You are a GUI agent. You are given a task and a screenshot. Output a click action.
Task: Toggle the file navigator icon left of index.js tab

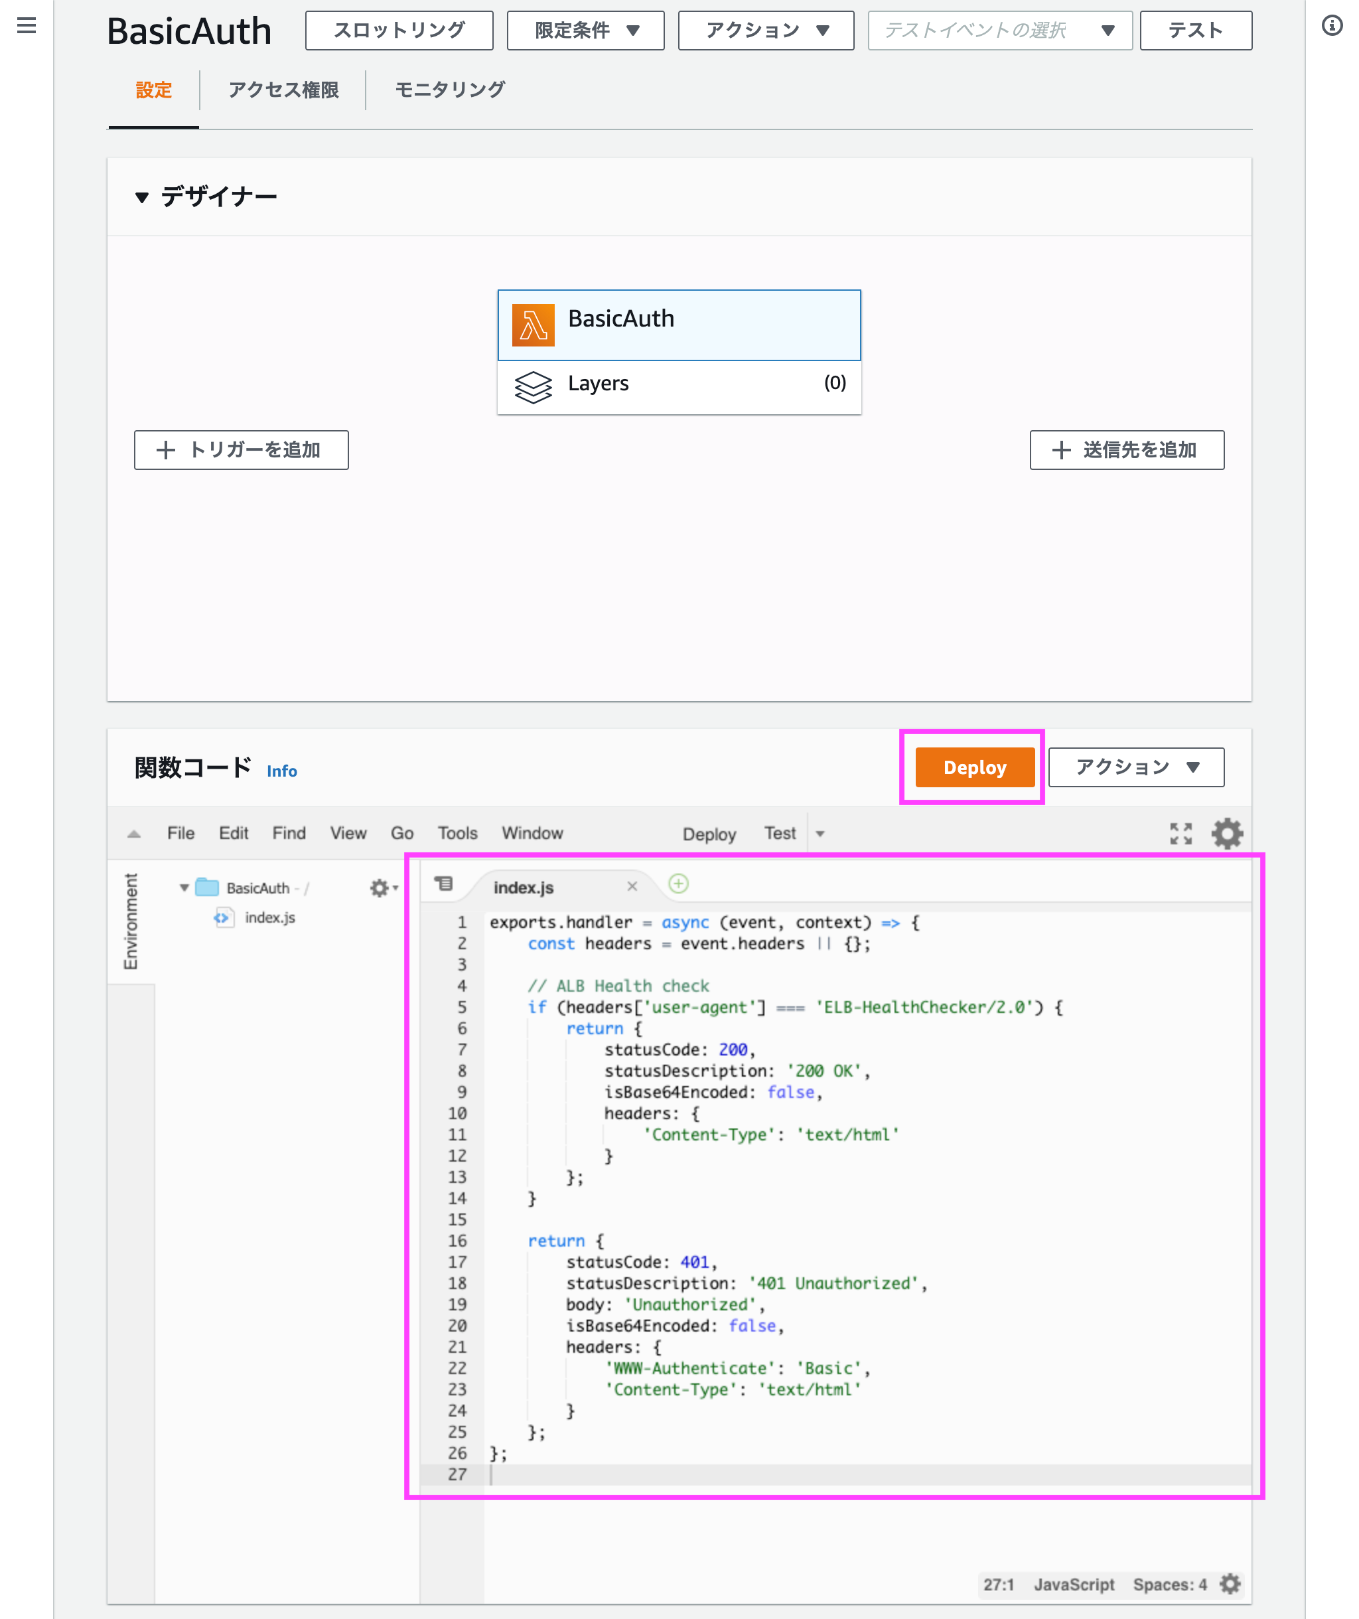pyautogui.click(x=445, y=884)
